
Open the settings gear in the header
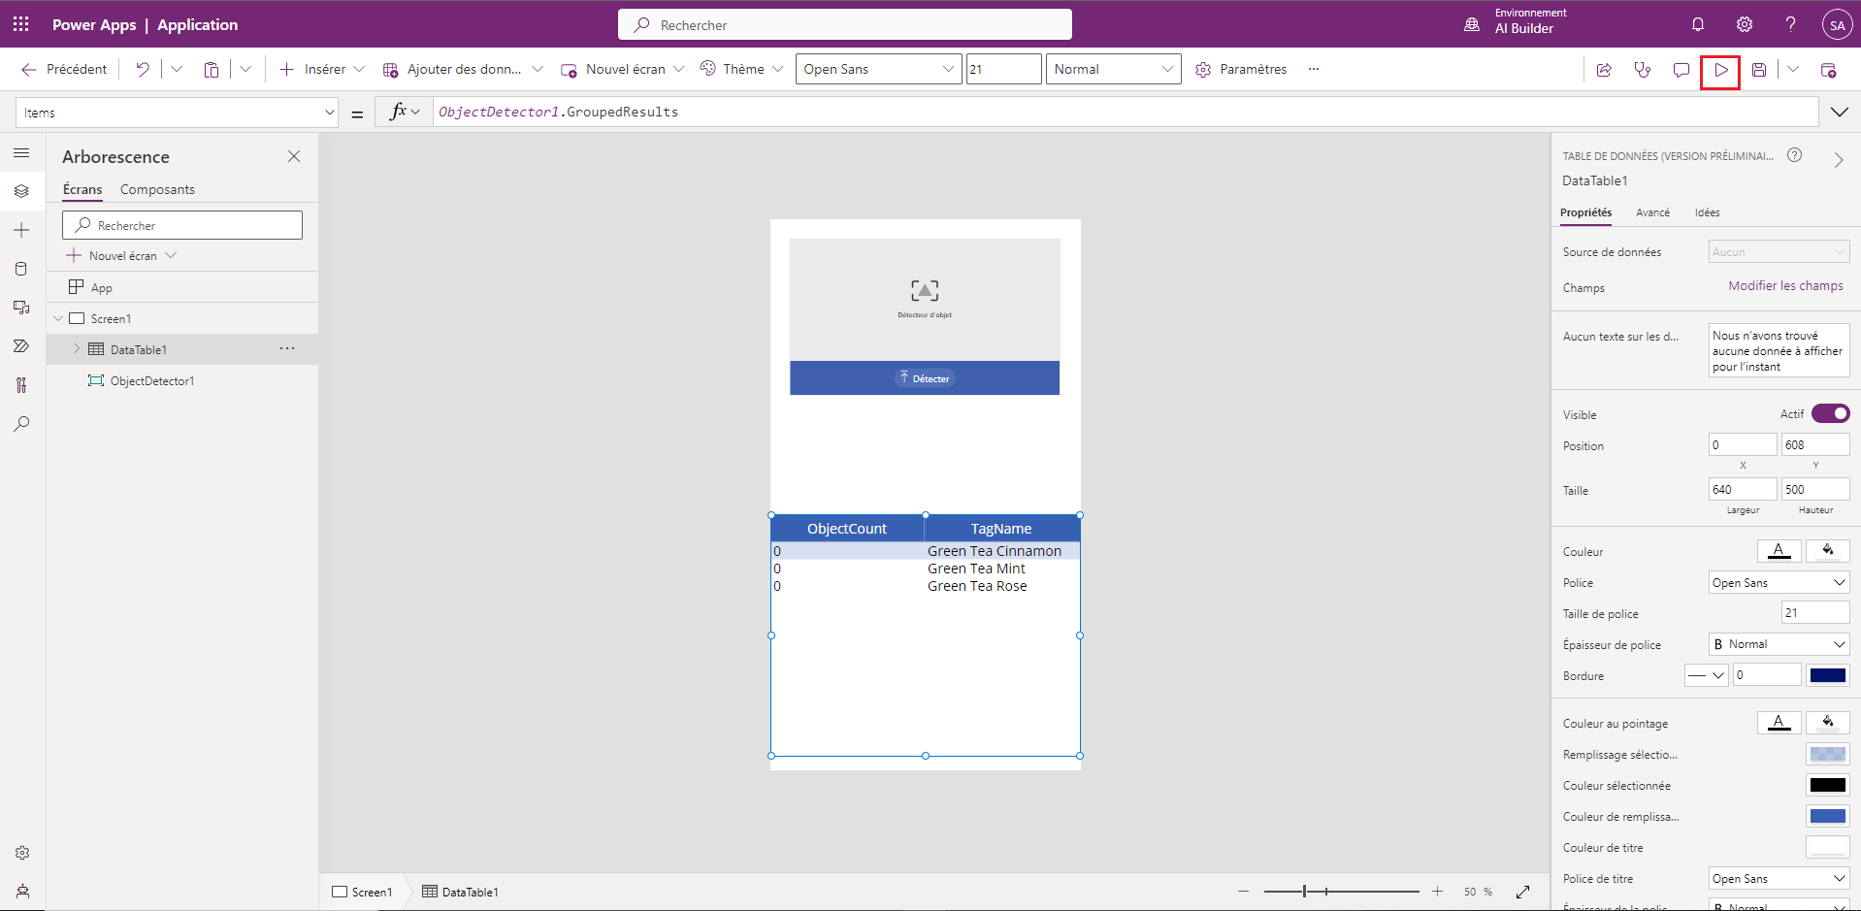point(1745,24)
